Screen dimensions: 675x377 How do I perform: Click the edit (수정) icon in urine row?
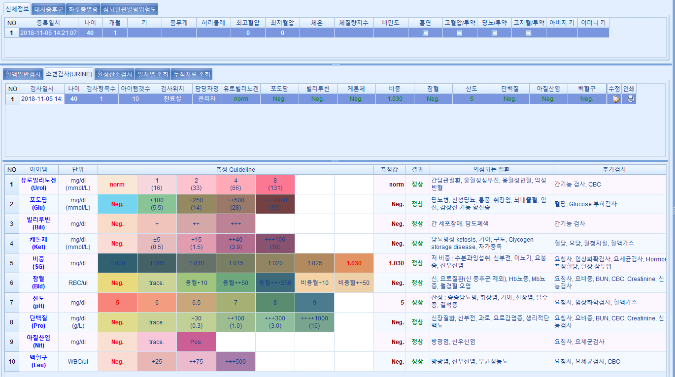pos(614,99)
